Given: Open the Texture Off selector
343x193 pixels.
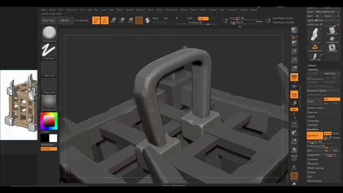Looking at the screenshot, I should click(49, 86).
